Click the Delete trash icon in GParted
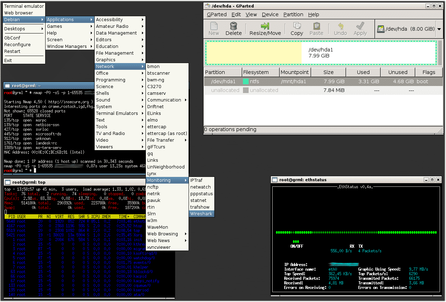446x302 pixels. tap(233, 26)
